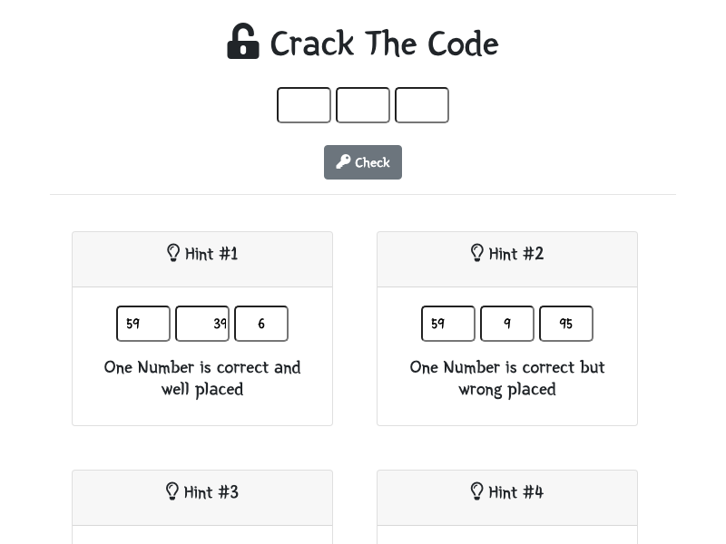
Task: Click the first code entry box
Action: (304, 104)
